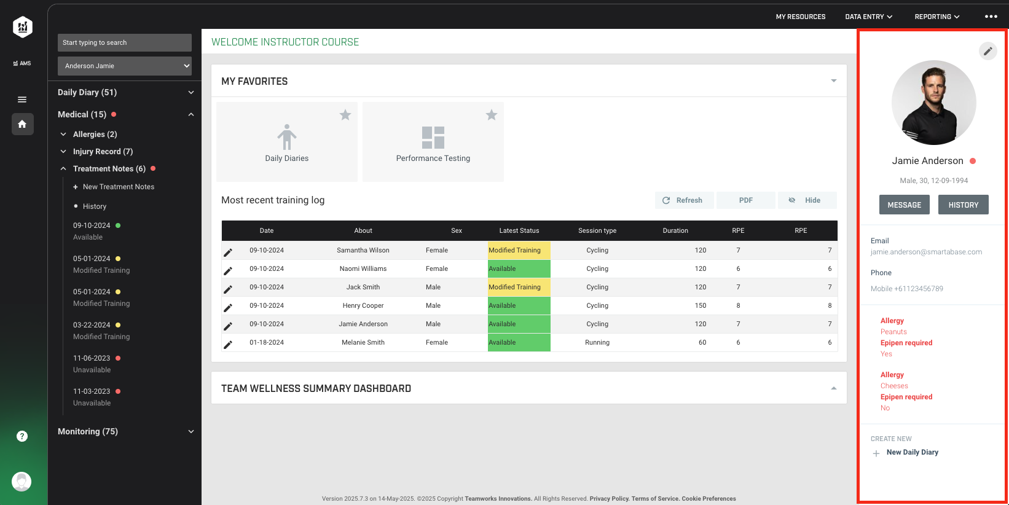Screen dimensions: 1009x505
Task: Open the Privacy Policy footer link
Action: tap(610, 499)
